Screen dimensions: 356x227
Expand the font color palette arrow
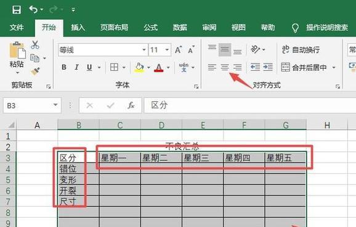pyautogui.click(x=168, y=68)
